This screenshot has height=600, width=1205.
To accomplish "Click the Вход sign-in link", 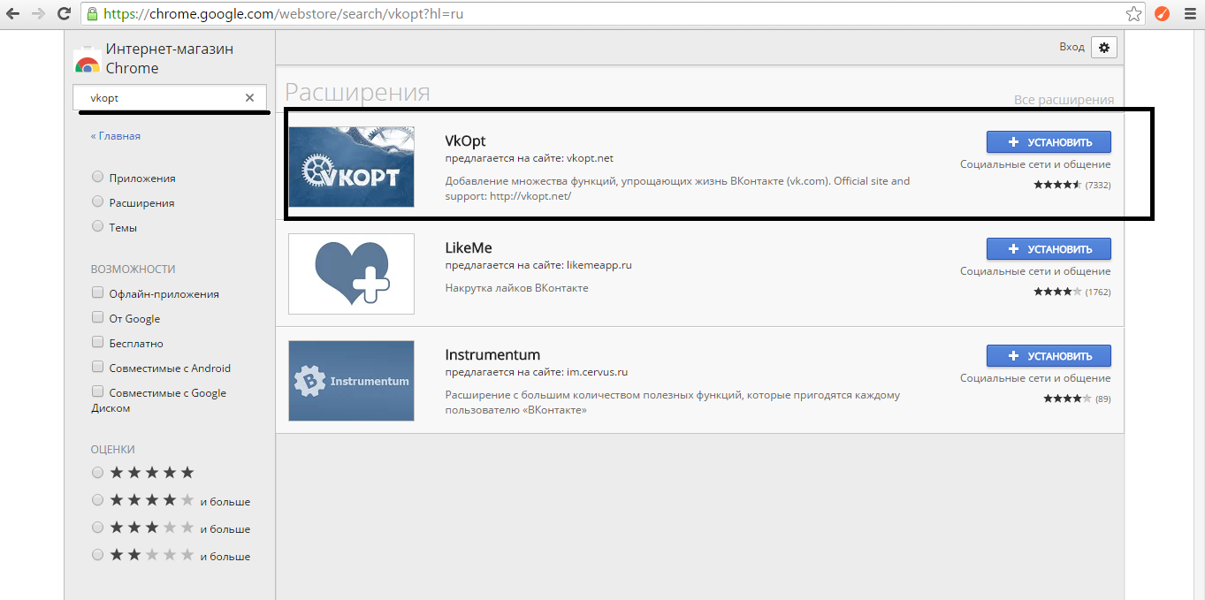I will [x=1072, y=47].
